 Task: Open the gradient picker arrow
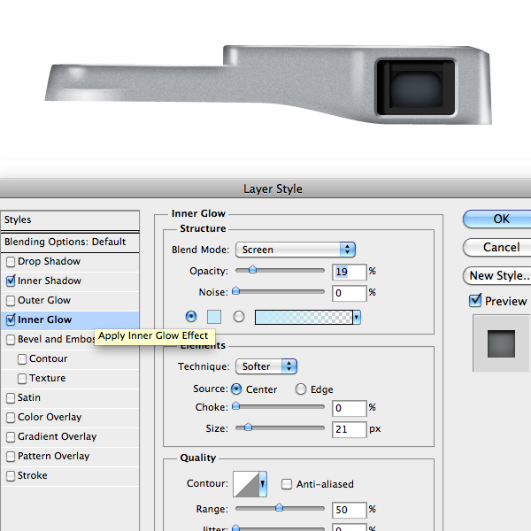point(357,318)
